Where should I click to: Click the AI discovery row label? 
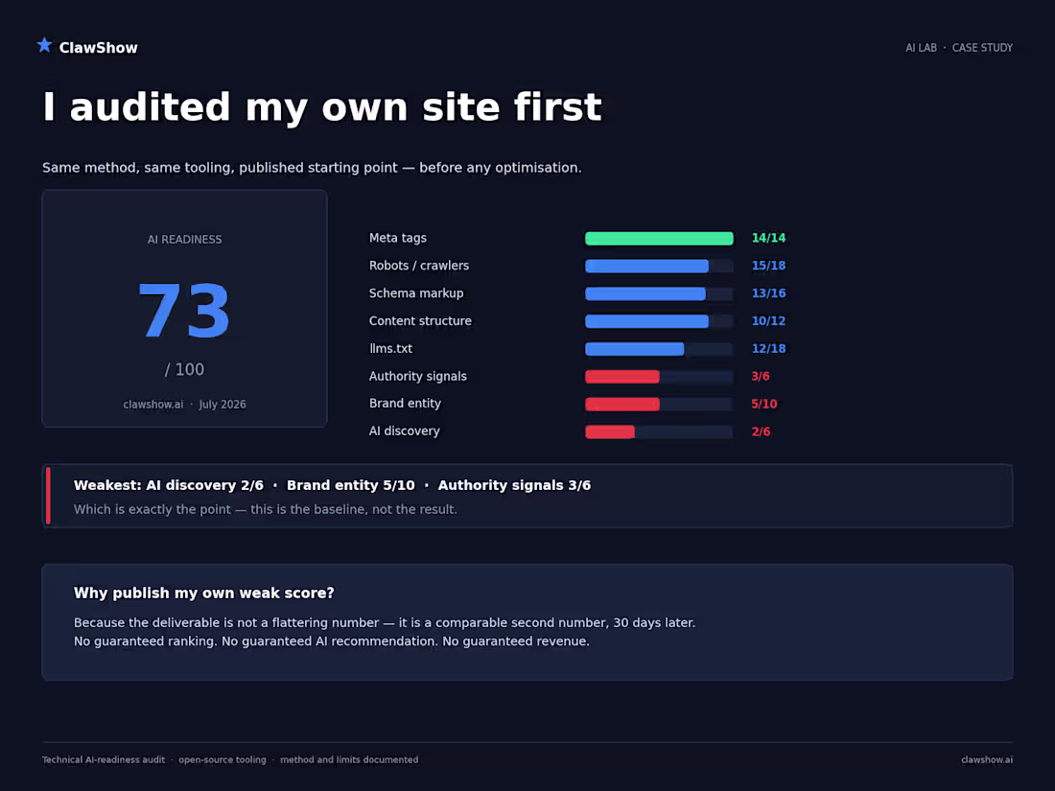(x=404, y=431)
